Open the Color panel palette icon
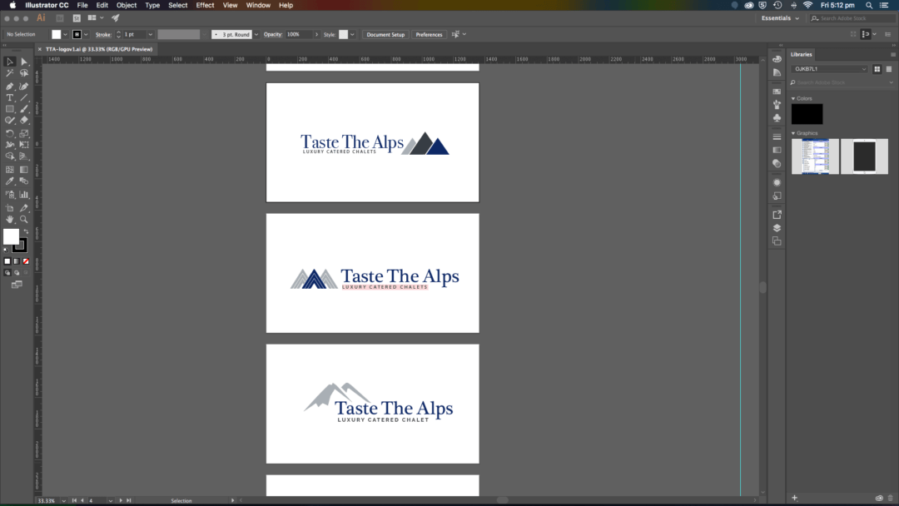Viewport: 899px width, 506px height. [x=777, y=59]
